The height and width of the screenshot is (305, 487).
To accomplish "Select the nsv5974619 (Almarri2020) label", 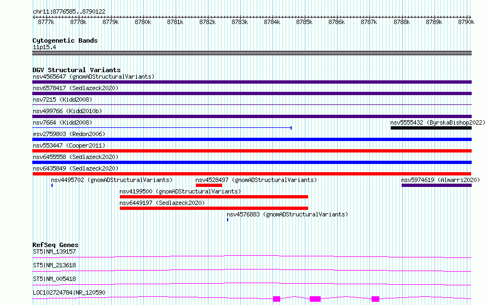I will 440,180.
